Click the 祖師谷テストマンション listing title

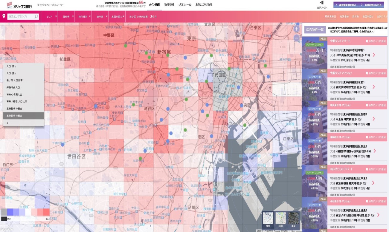coord(341,137)
